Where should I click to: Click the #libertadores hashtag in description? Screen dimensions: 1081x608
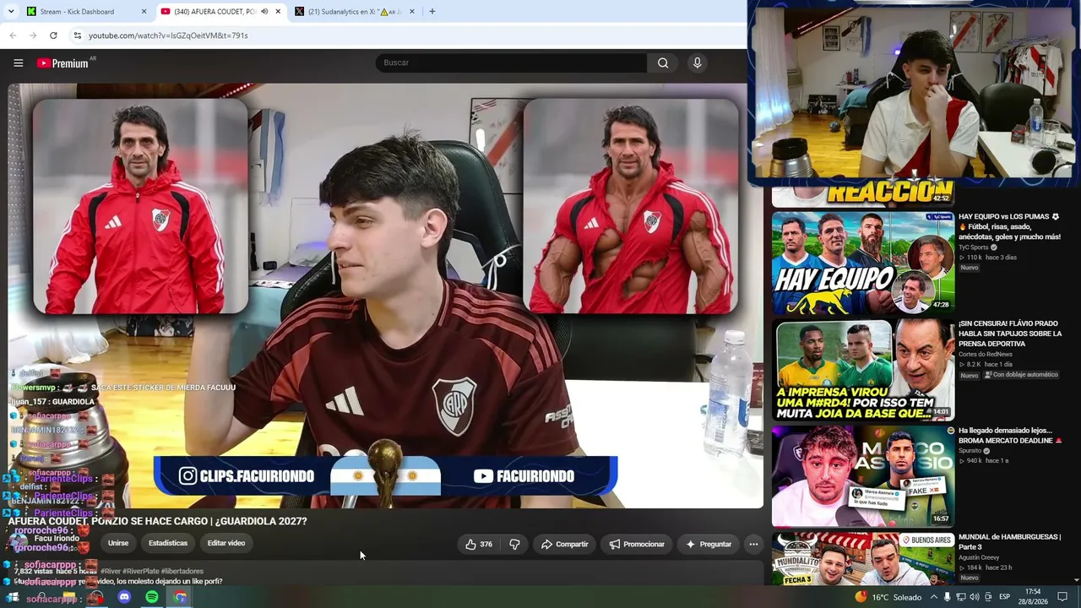[x=182, y=572]
